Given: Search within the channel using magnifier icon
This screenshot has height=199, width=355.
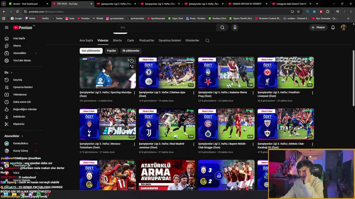Looking at the screenshot, I should coord(207,40).
